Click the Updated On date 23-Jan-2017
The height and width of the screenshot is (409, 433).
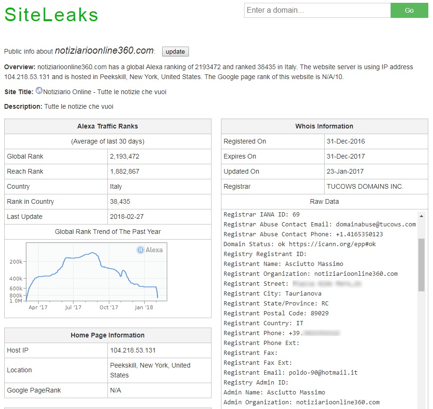coord(345,171)
